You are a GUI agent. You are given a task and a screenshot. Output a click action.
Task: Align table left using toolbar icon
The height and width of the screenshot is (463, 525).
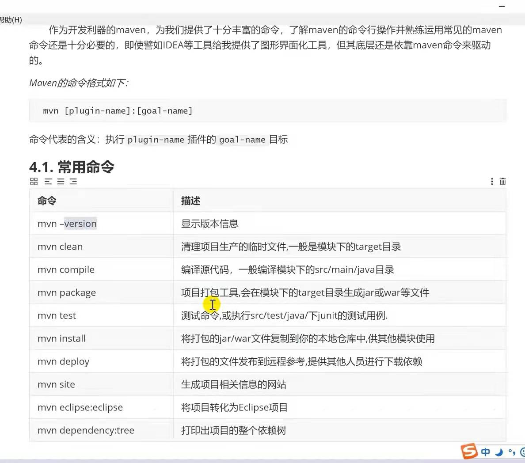point(48,182)
